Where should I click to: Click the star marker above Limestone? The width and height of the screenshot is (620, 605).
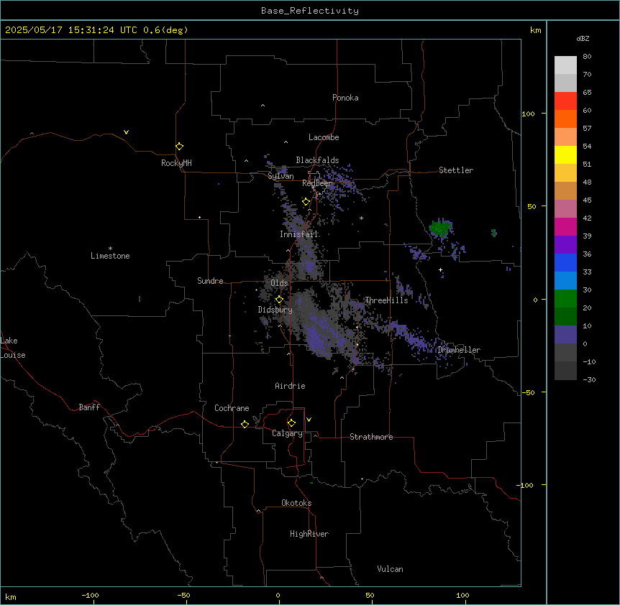click(x=110, y=248)
